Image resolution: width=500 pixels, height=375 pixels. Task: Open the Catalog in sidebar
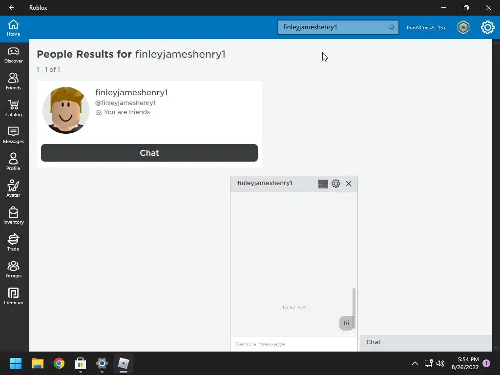pos(13,108)
